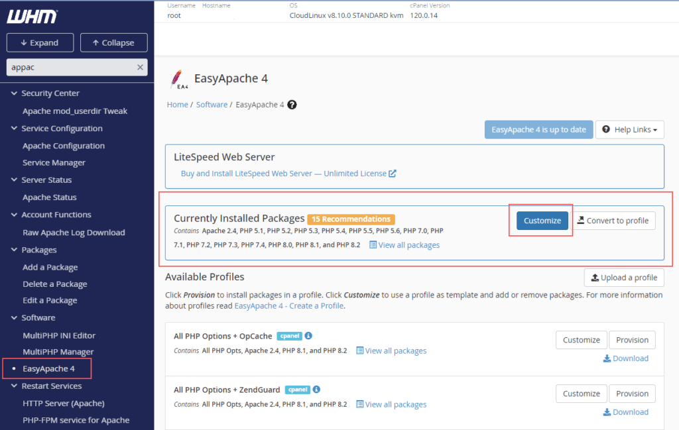Open MultiPHP Manager

coord(58,352)
